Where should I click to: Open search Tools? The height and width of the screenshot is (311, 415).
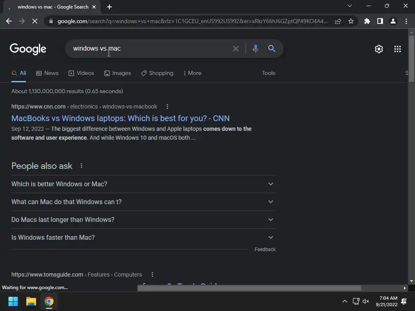268,73
